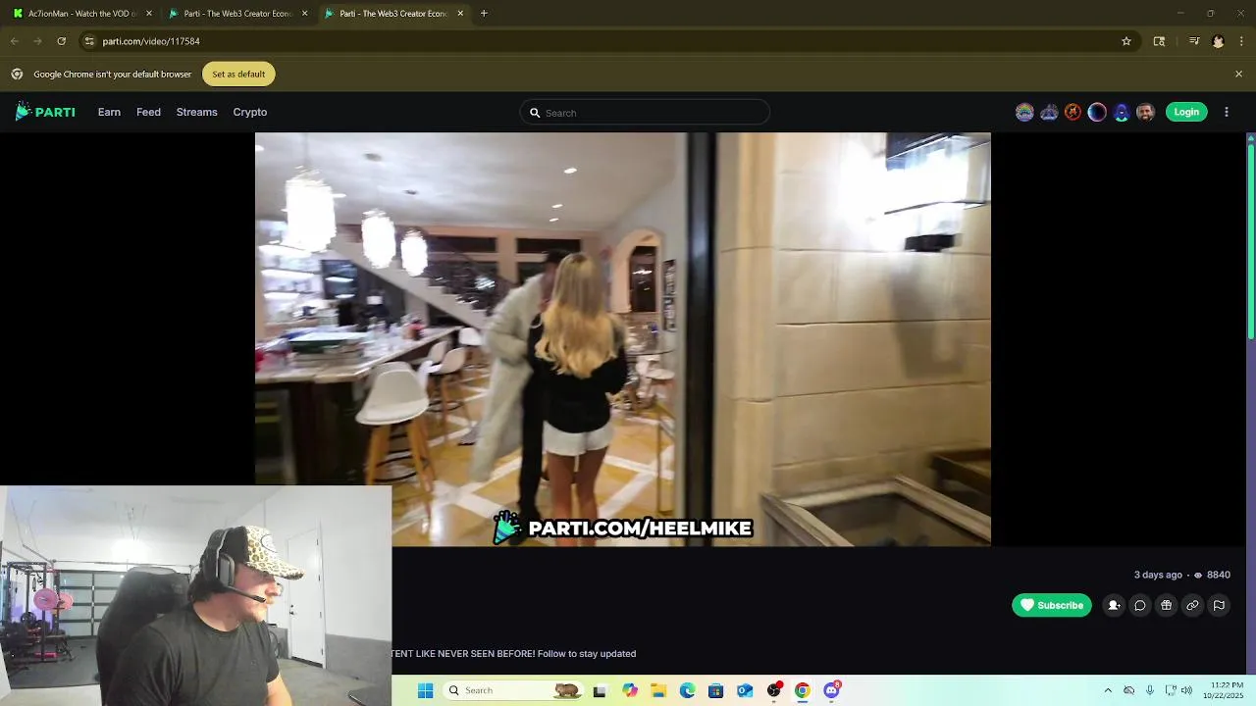Viewport: 1256px width, 706px height.
Task: Reload the current page
Action: point(61,41)
